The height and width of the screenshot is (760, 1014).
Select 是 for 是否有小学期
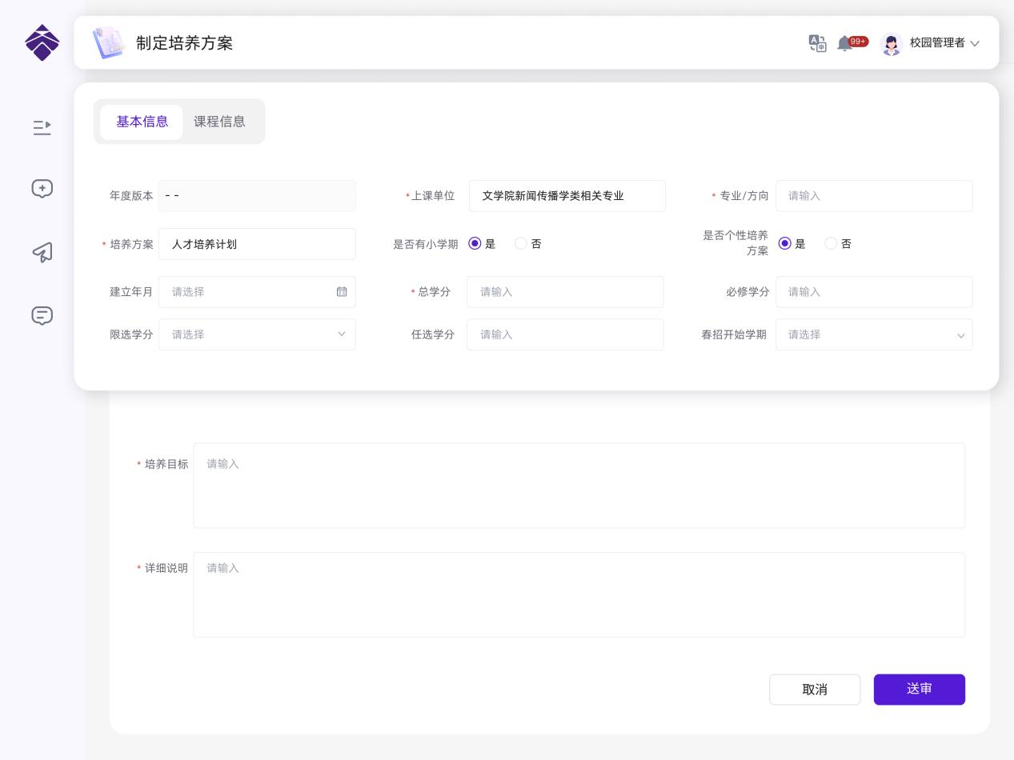475,244
